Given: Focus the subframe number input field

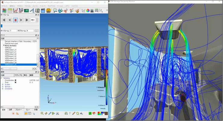Looking at the screenshot, I should [x=30, y=31].
